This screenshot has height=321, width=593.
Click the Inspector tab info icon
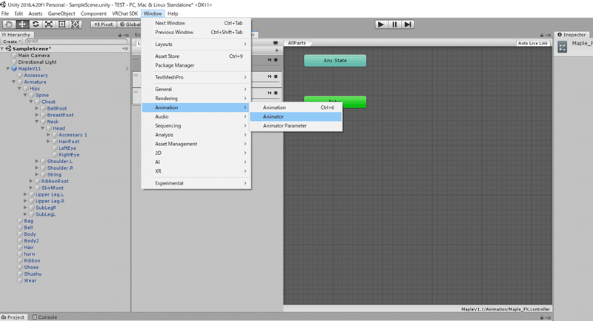point(560,34)
